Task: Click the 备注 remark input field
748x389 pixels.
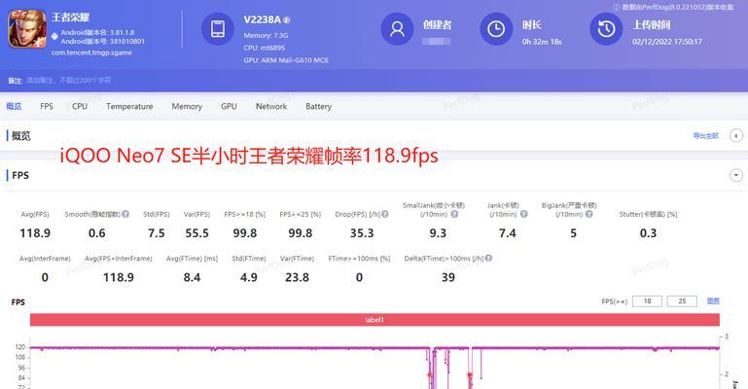Action: pos(69,80)
